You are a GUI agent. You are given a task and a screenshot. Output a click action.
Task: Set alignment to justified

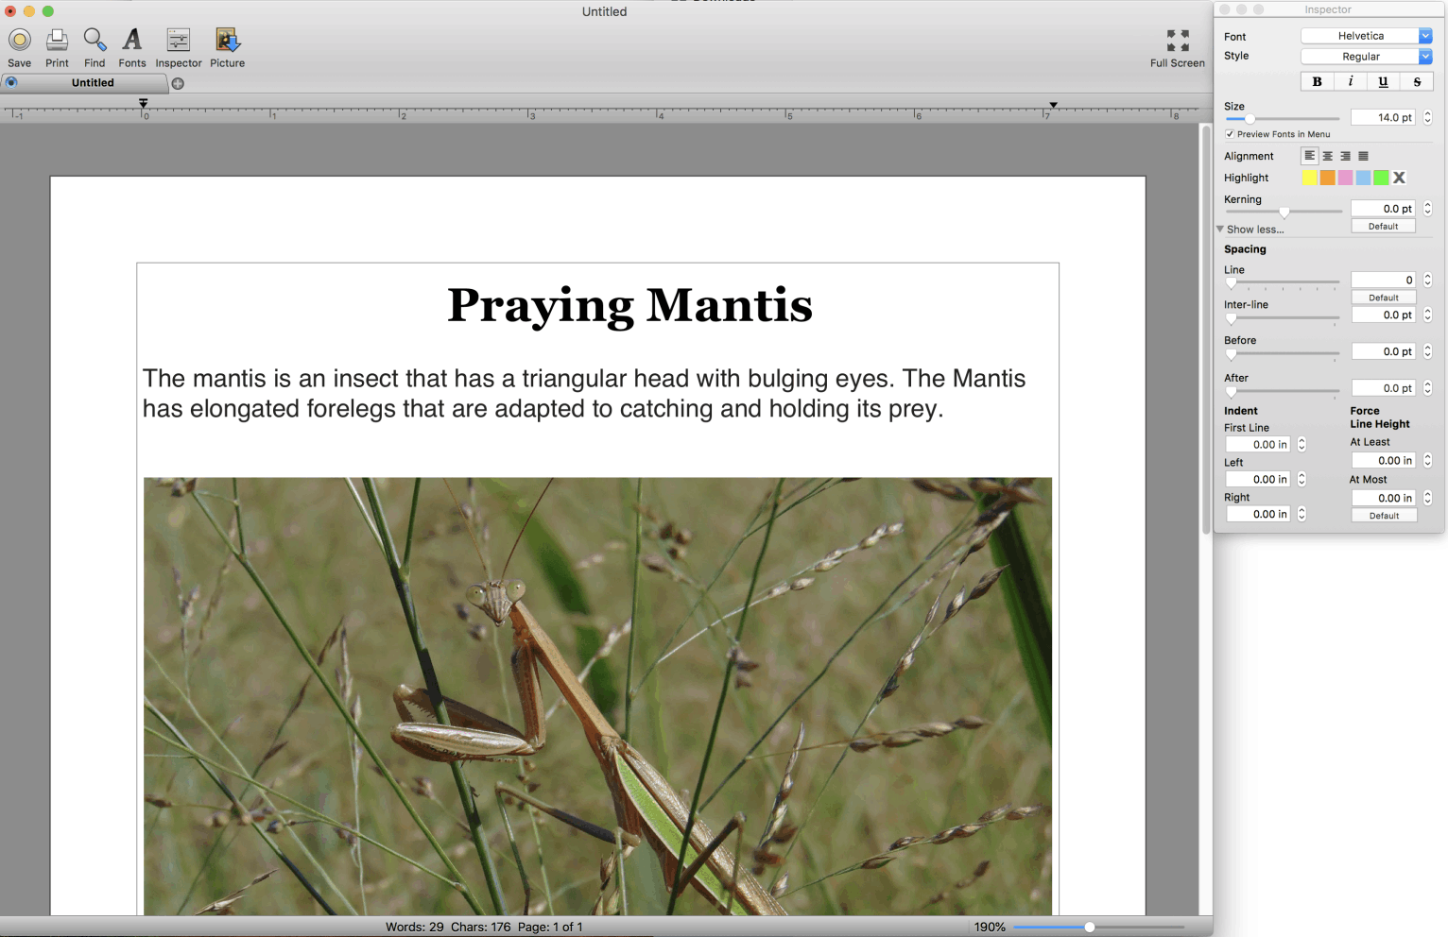[1363, 156]
